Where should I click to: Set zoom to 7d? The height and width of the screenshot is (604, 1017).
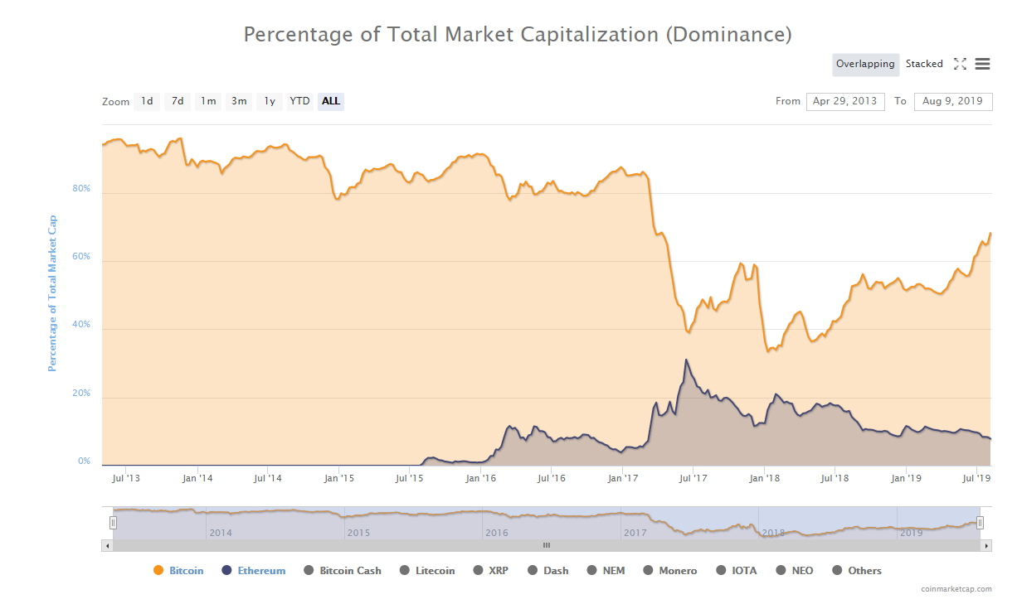tap(178, 101)
